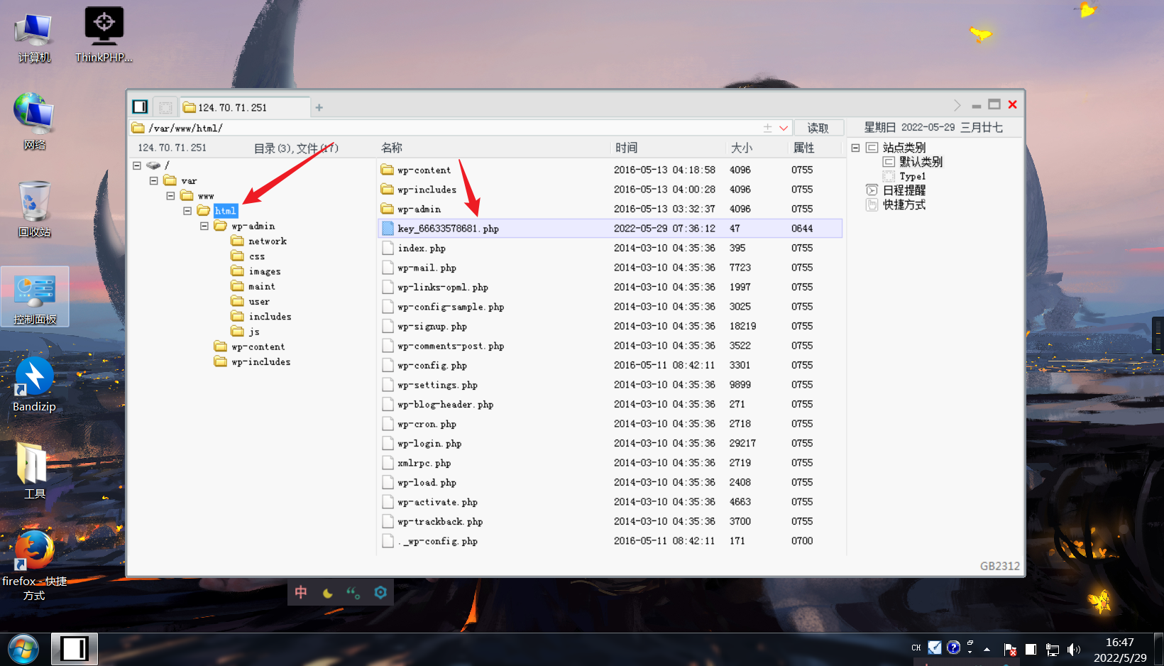Image resolution: width=1164 pixels, height=666 pixels.
Task: Click the grey square icon beside the sidebar icon
Action: click(165, 108)
